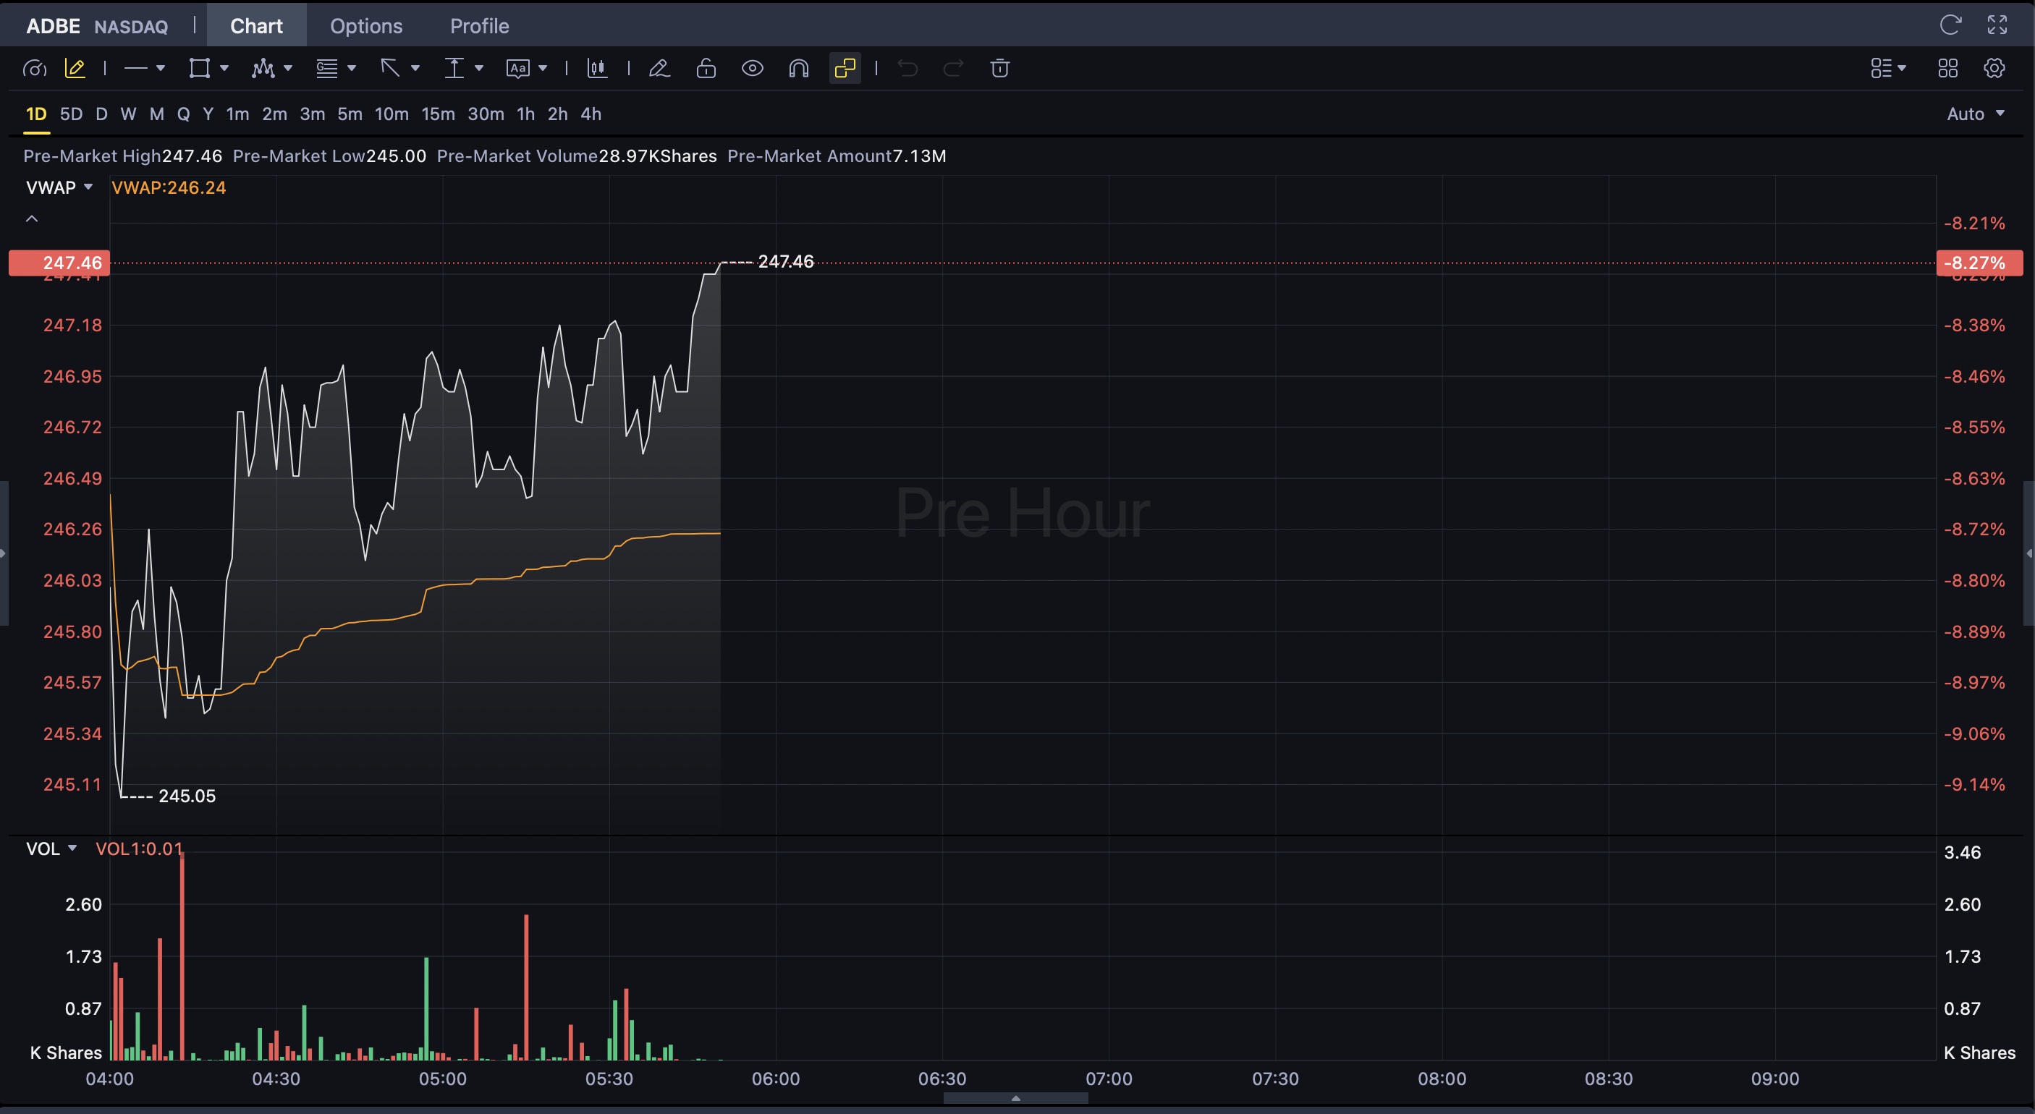
Task: Open the Profile tab
Action: 479,26
